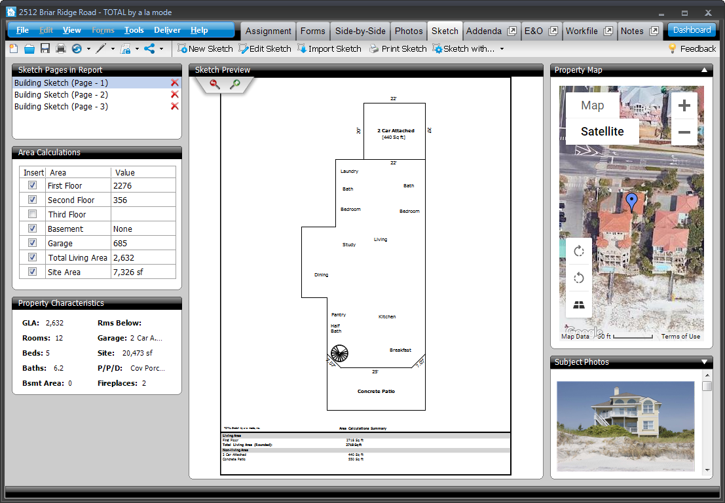The width and height of the screenshot is (725, 503).
Task: Enable the Third Floor insert checkbox
Action: tap(32, 215)
